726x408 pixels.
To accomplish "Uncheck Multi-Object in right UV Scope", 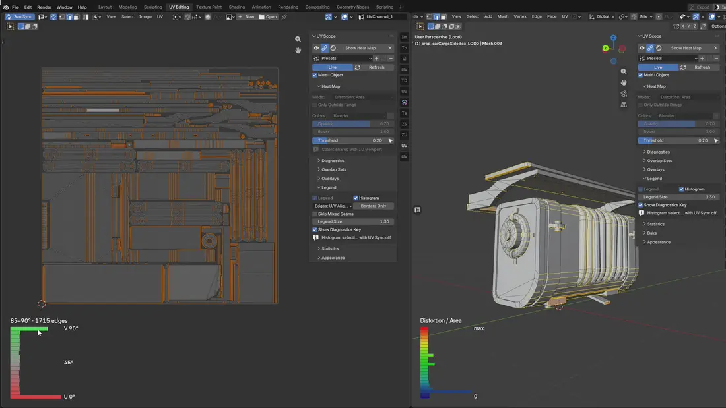I will 640,75.
